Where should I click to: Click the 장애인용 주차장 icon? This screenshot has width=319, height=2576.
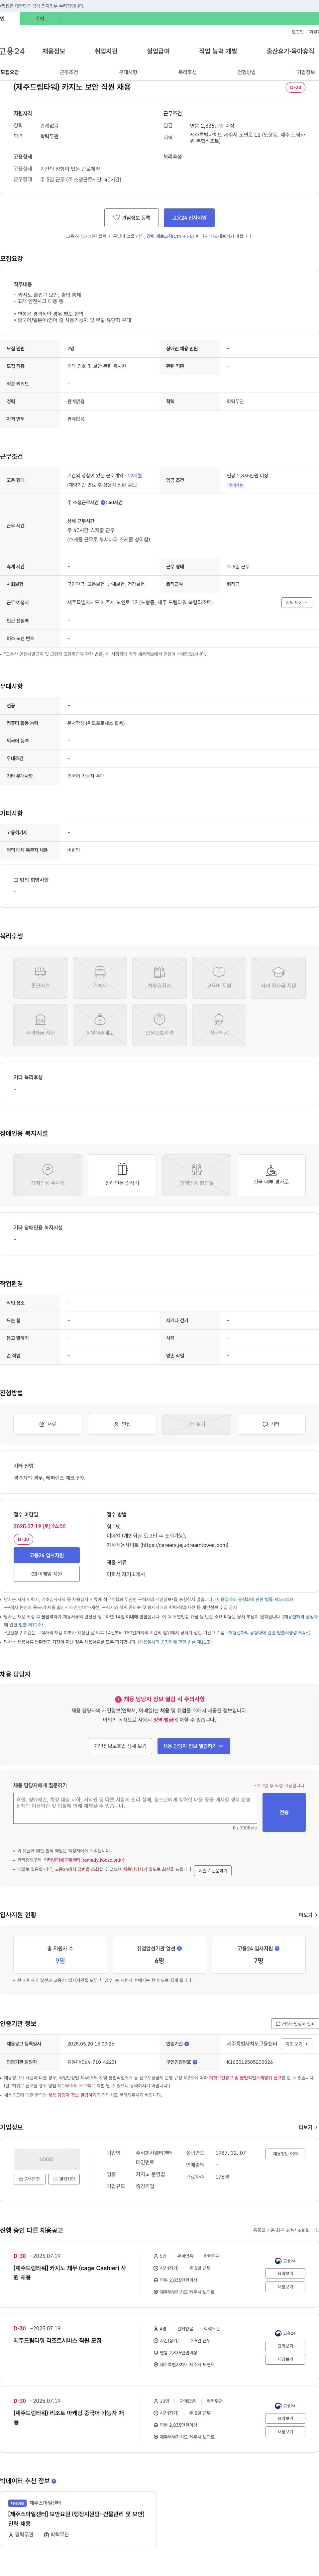coord(48,1175)
